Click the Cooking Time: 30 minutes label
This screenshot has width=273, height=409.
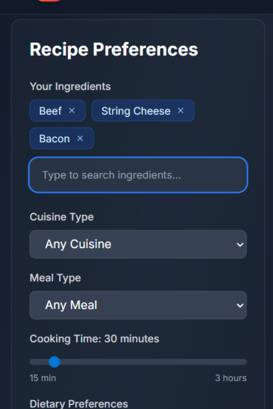coord(94,339)
